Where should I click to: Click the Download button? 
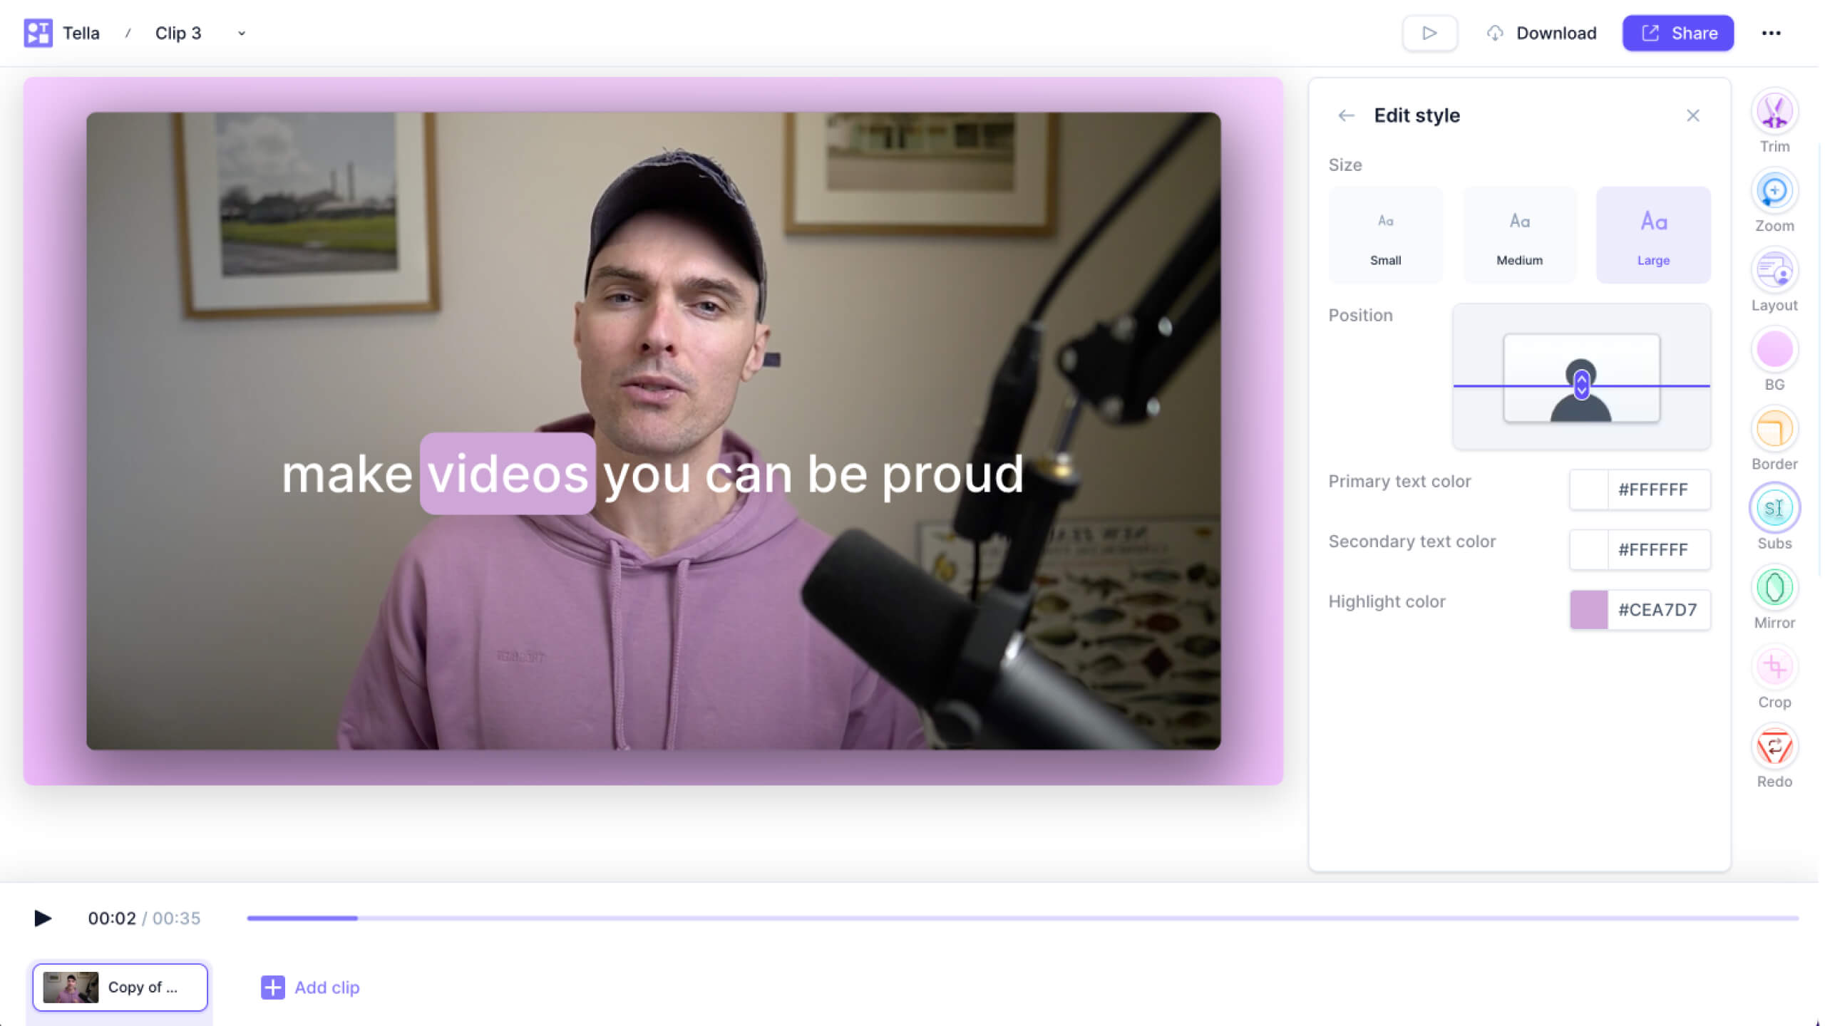pos(1541,33)
